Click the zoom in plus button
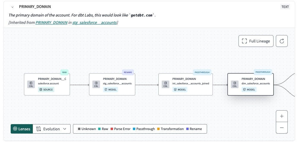 (281, 116)
